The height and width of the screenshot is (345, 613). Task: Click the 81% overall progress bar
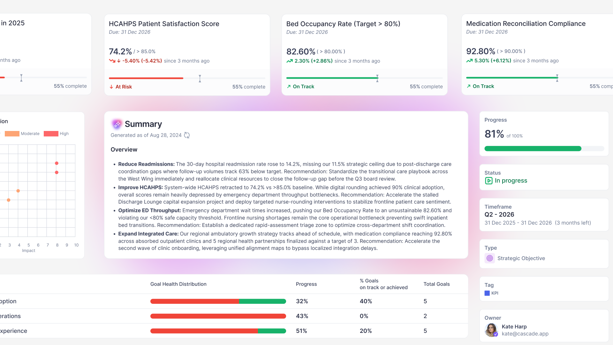544,149
